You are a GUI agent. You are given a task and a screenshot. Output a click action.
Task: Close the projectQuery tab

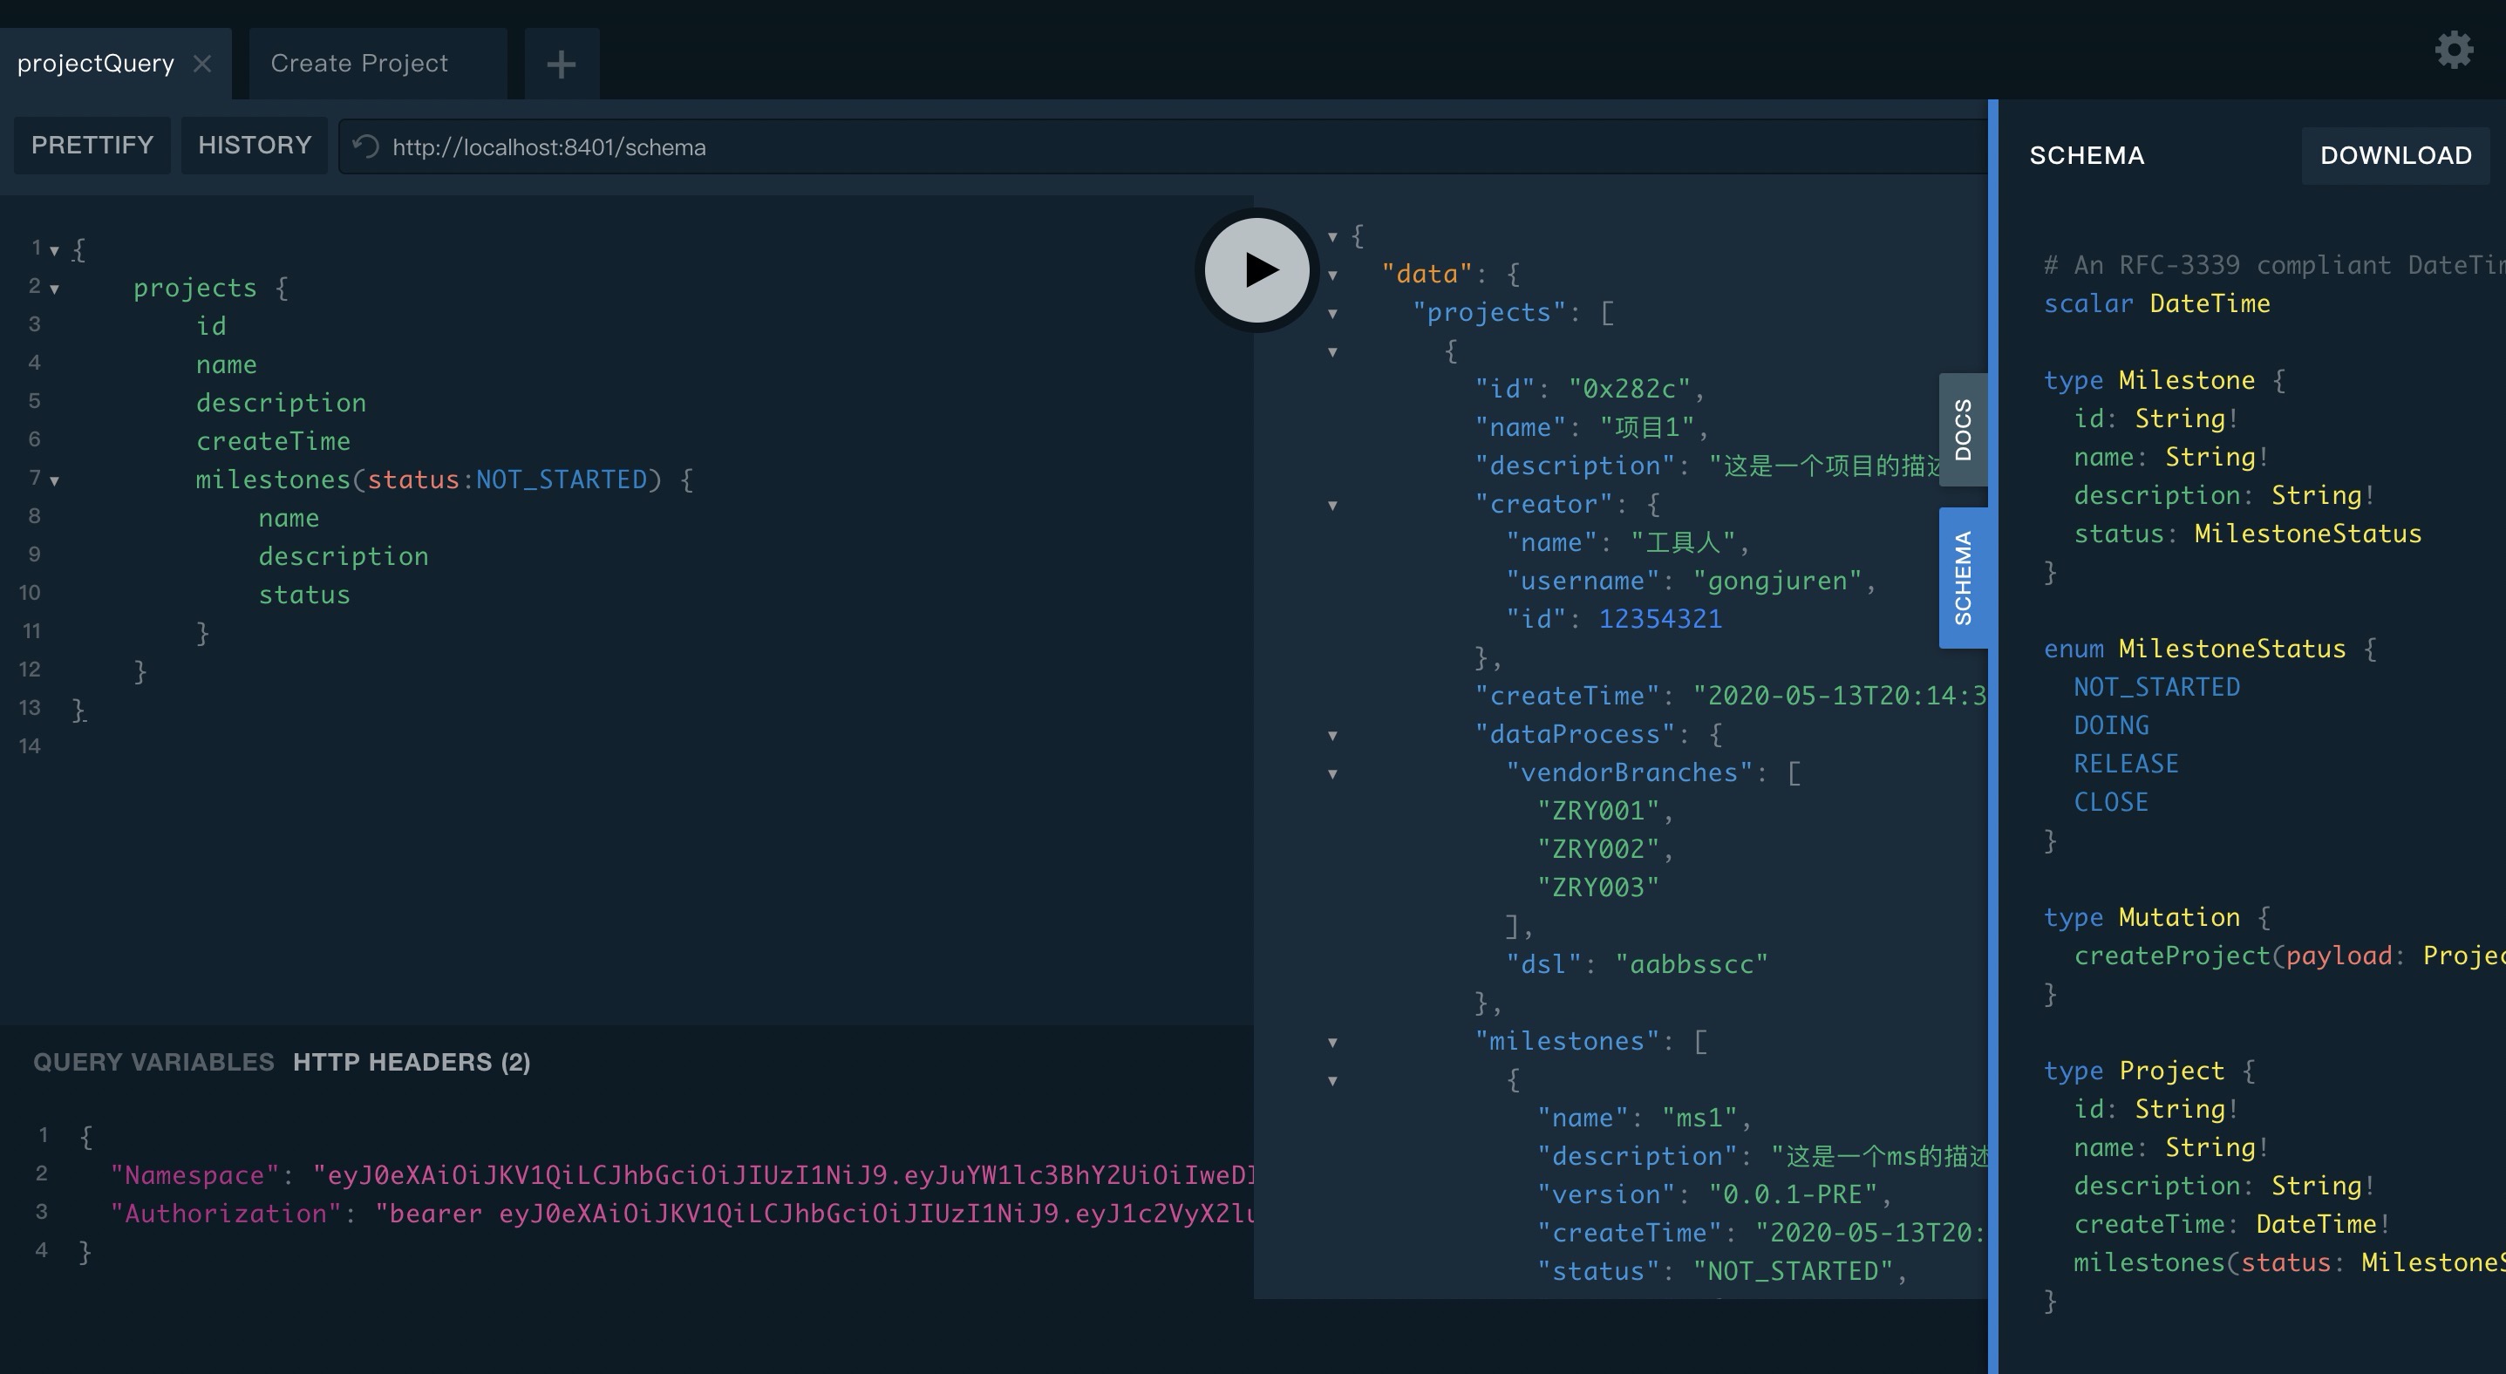click(202, 65)
